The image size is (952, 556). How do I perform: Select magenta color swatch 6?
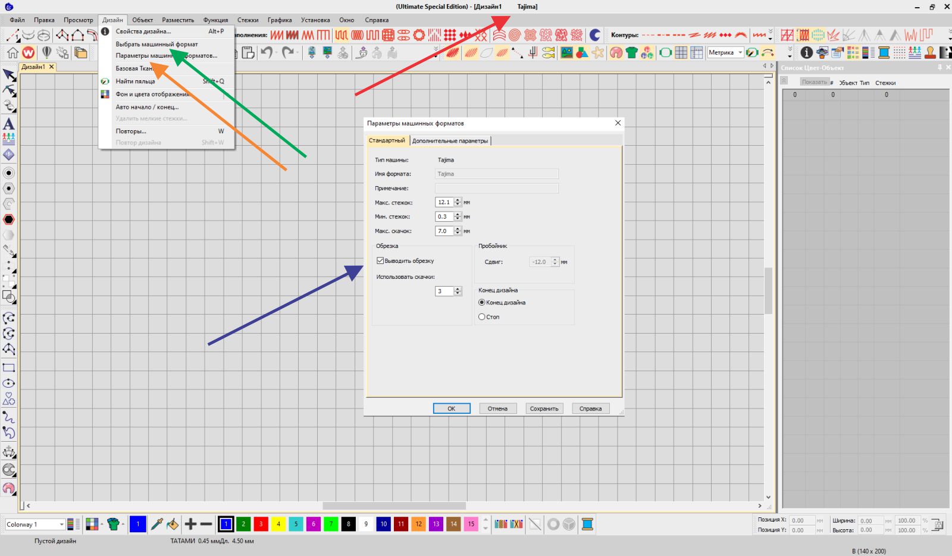click(313, 524)
